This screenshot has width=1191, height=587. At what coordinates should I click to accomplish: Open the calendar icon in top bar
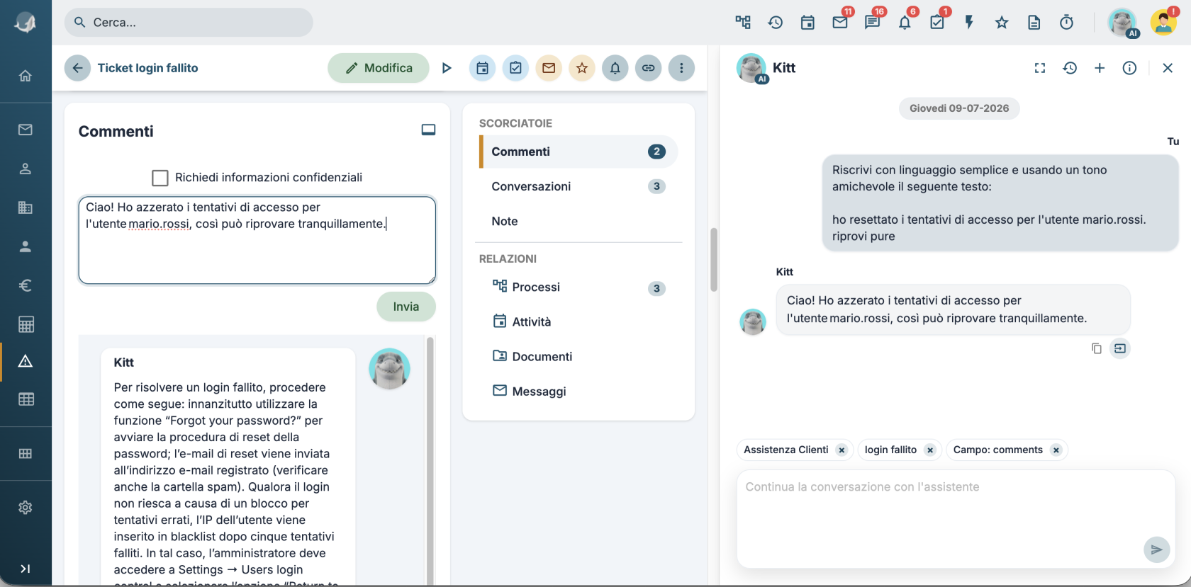(807, 23)
